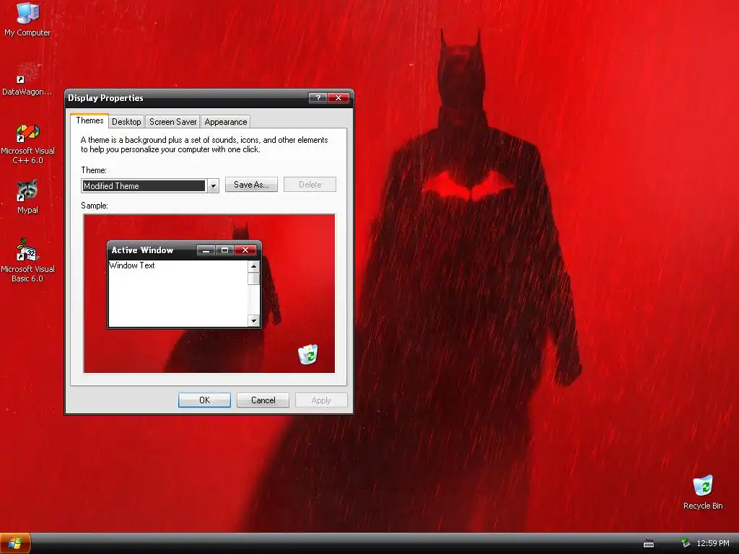The image size is (739, 554).
Task: Expand the Theme dropdown arrow
Action: click(213, 185)
